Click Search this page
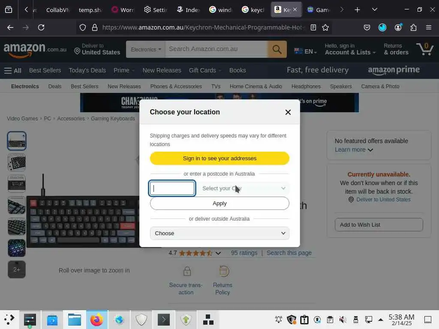 [289, 253]
